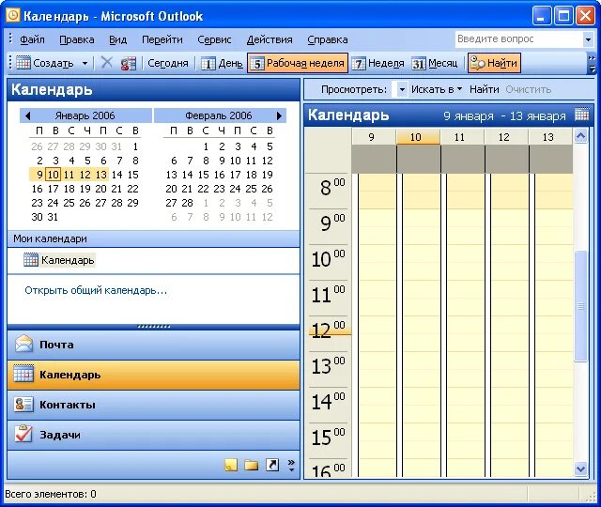Go to Сегодня (today)
Screen dimensions: 601x507
point(168,63)
